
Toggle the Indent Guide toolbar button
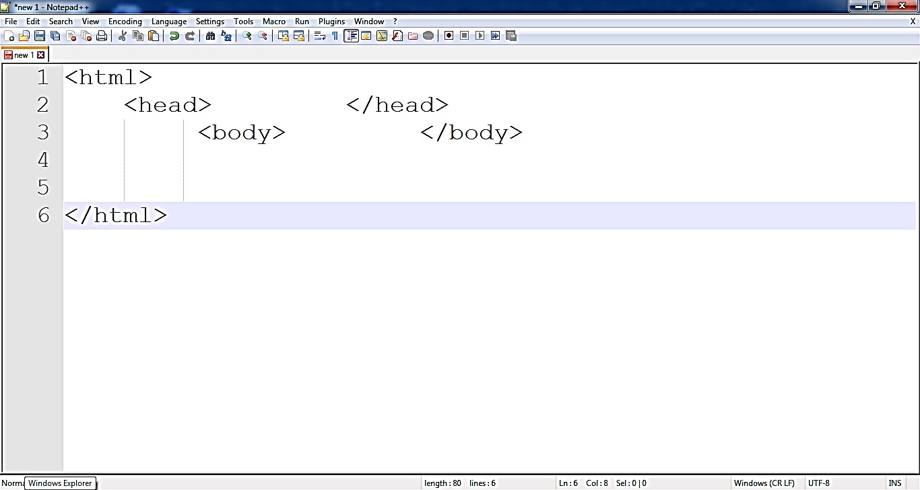coord(351,36)
